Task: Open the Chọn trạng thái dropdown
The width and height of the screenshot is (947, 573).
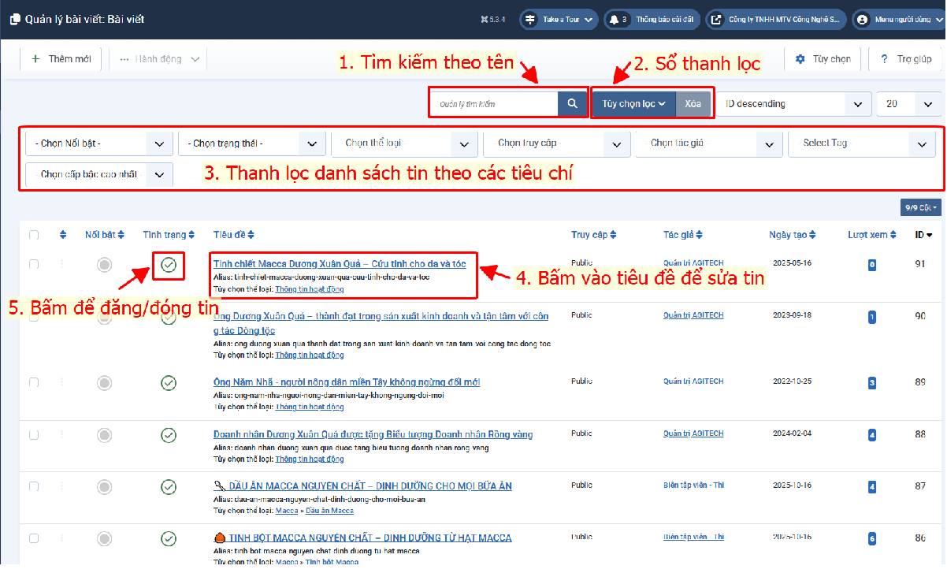Action: [x=251, y=143]
